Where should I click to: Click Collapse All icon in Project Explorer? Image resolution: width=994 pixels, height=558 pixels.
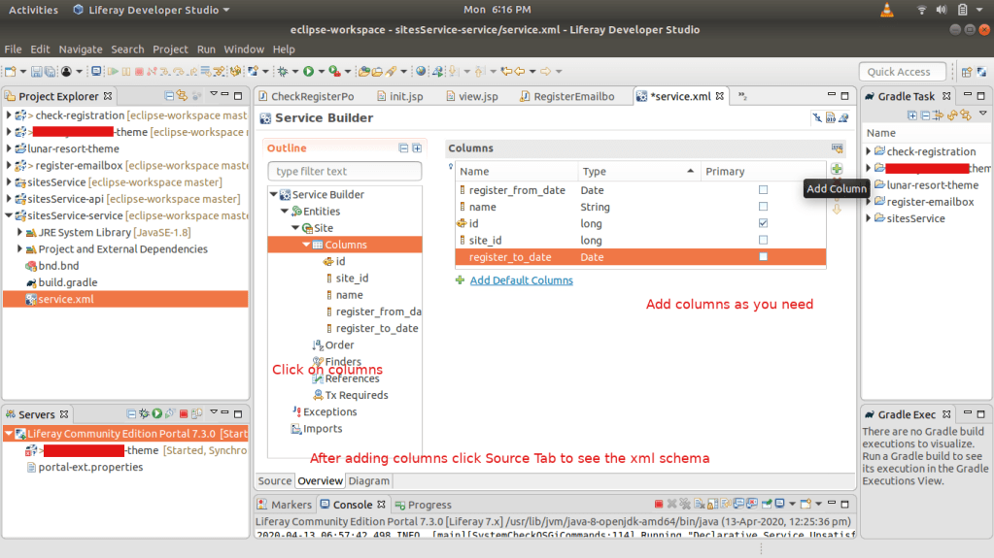[x=169, y=96]
